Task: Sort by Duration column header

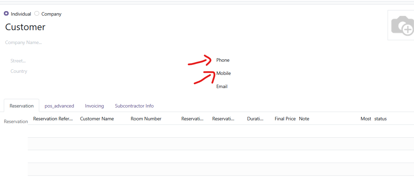Action: (255, 119)
